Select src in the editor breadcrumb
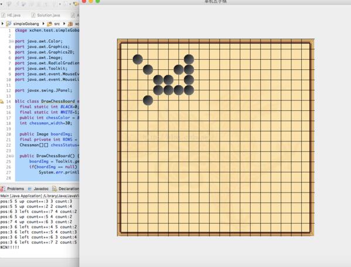This screenshot has width=351, height=267. click(57, 23)
